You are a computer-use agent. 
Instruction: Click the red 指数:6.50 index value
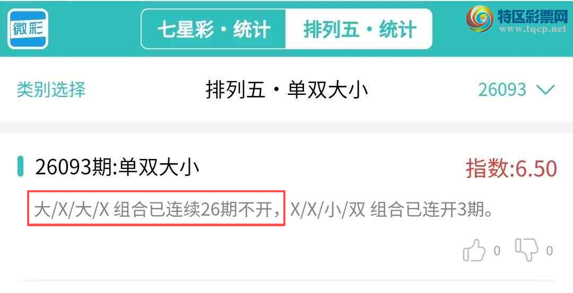(x=511, y=168)
